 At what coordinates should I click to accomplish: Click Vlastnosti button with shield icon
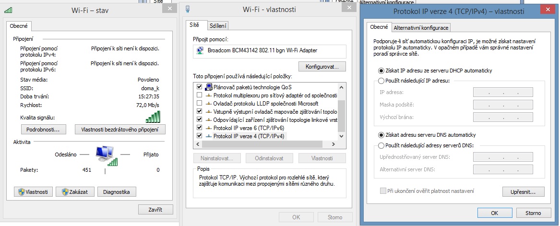(x=33, y=192)
